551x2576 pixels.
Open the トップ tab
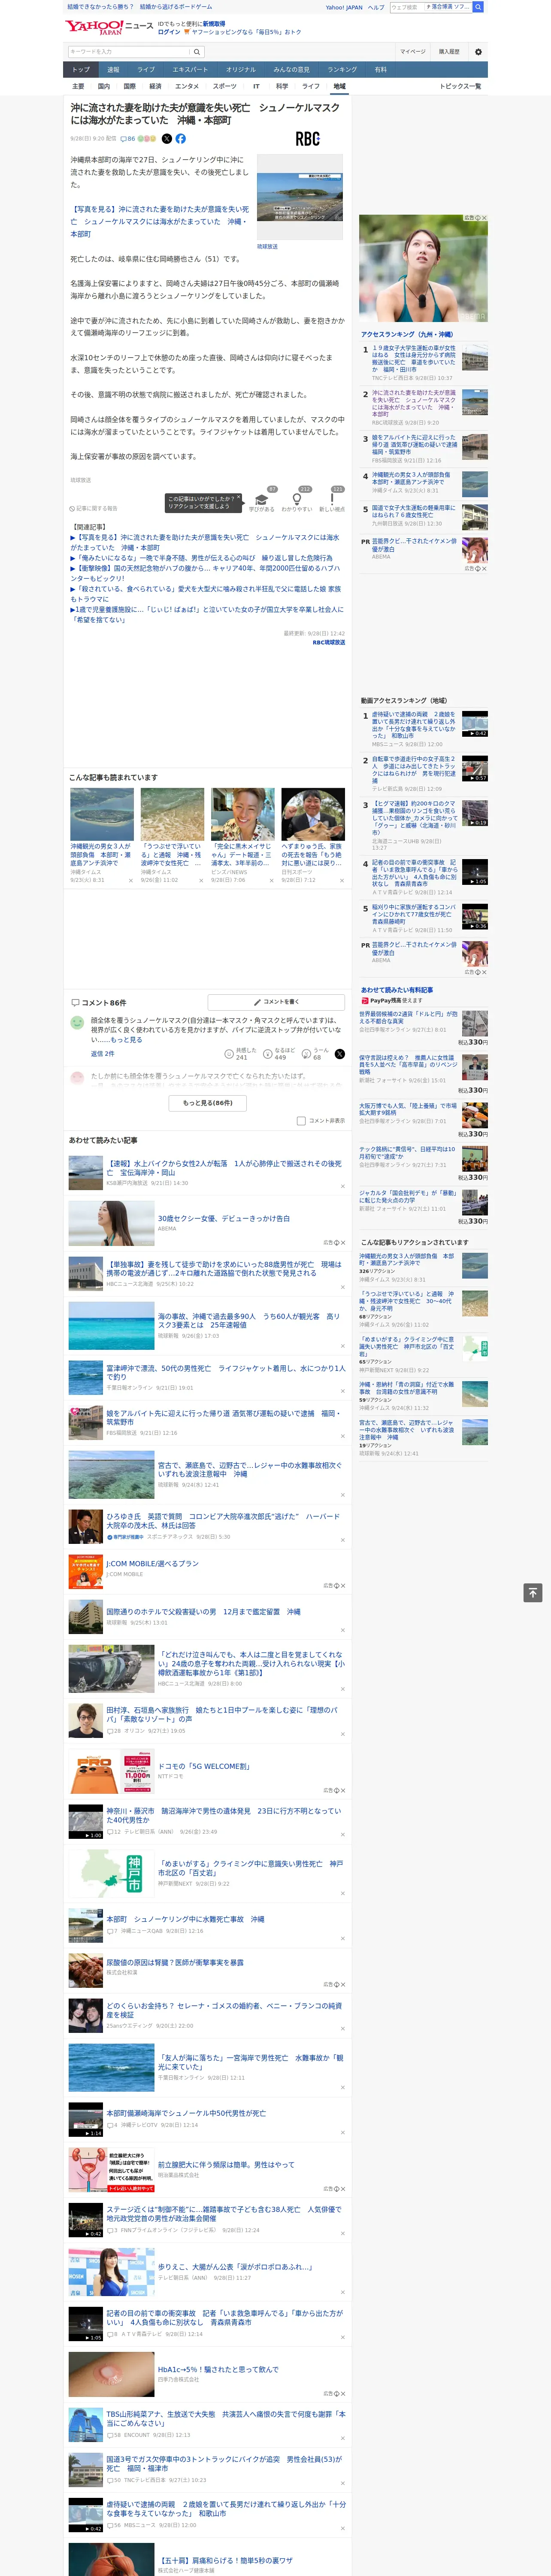click(x=81, y=70)
